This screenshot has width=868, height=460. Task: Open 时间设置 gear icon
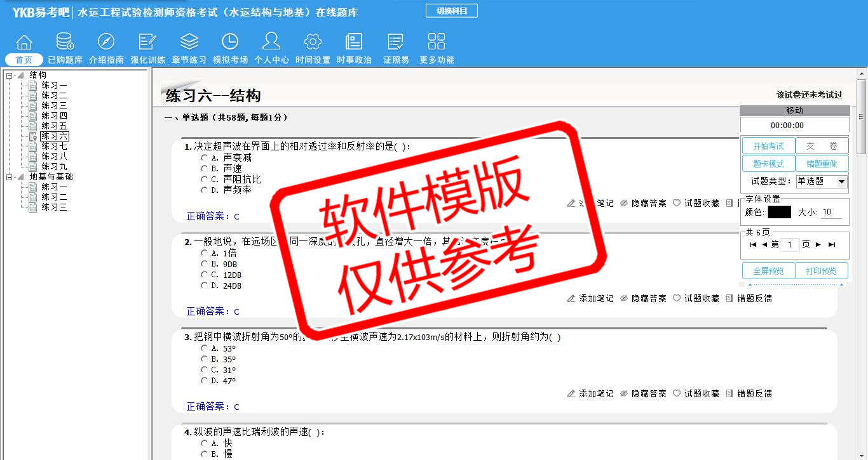coord(313,43)
